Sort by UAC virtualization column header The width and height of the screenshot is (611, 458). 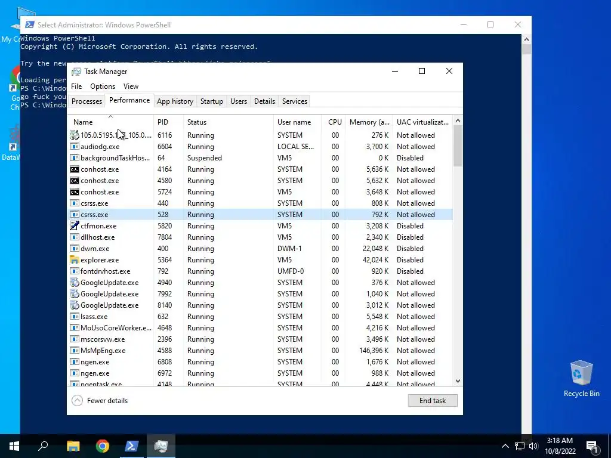pos(423,122)
